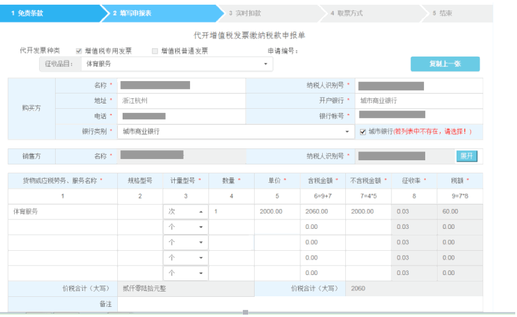Click the 复制上一张 button
The image size is (517, 317).
pyautogui.click(x=445, y=64)
